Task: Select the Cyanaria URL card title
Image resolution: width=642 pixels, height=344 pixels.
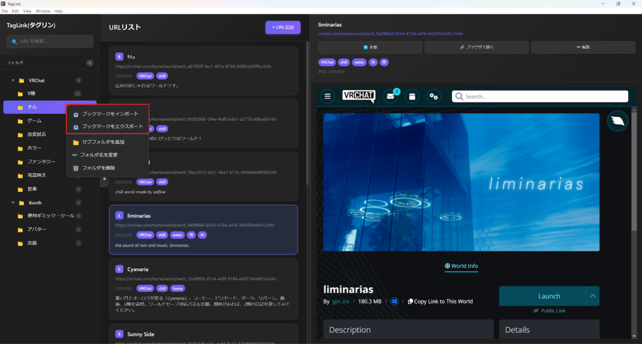Action: click(137, 269)
